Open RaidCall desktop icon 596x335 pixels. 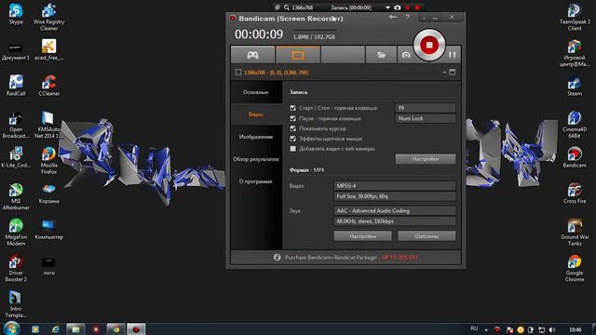pos(16,85)
